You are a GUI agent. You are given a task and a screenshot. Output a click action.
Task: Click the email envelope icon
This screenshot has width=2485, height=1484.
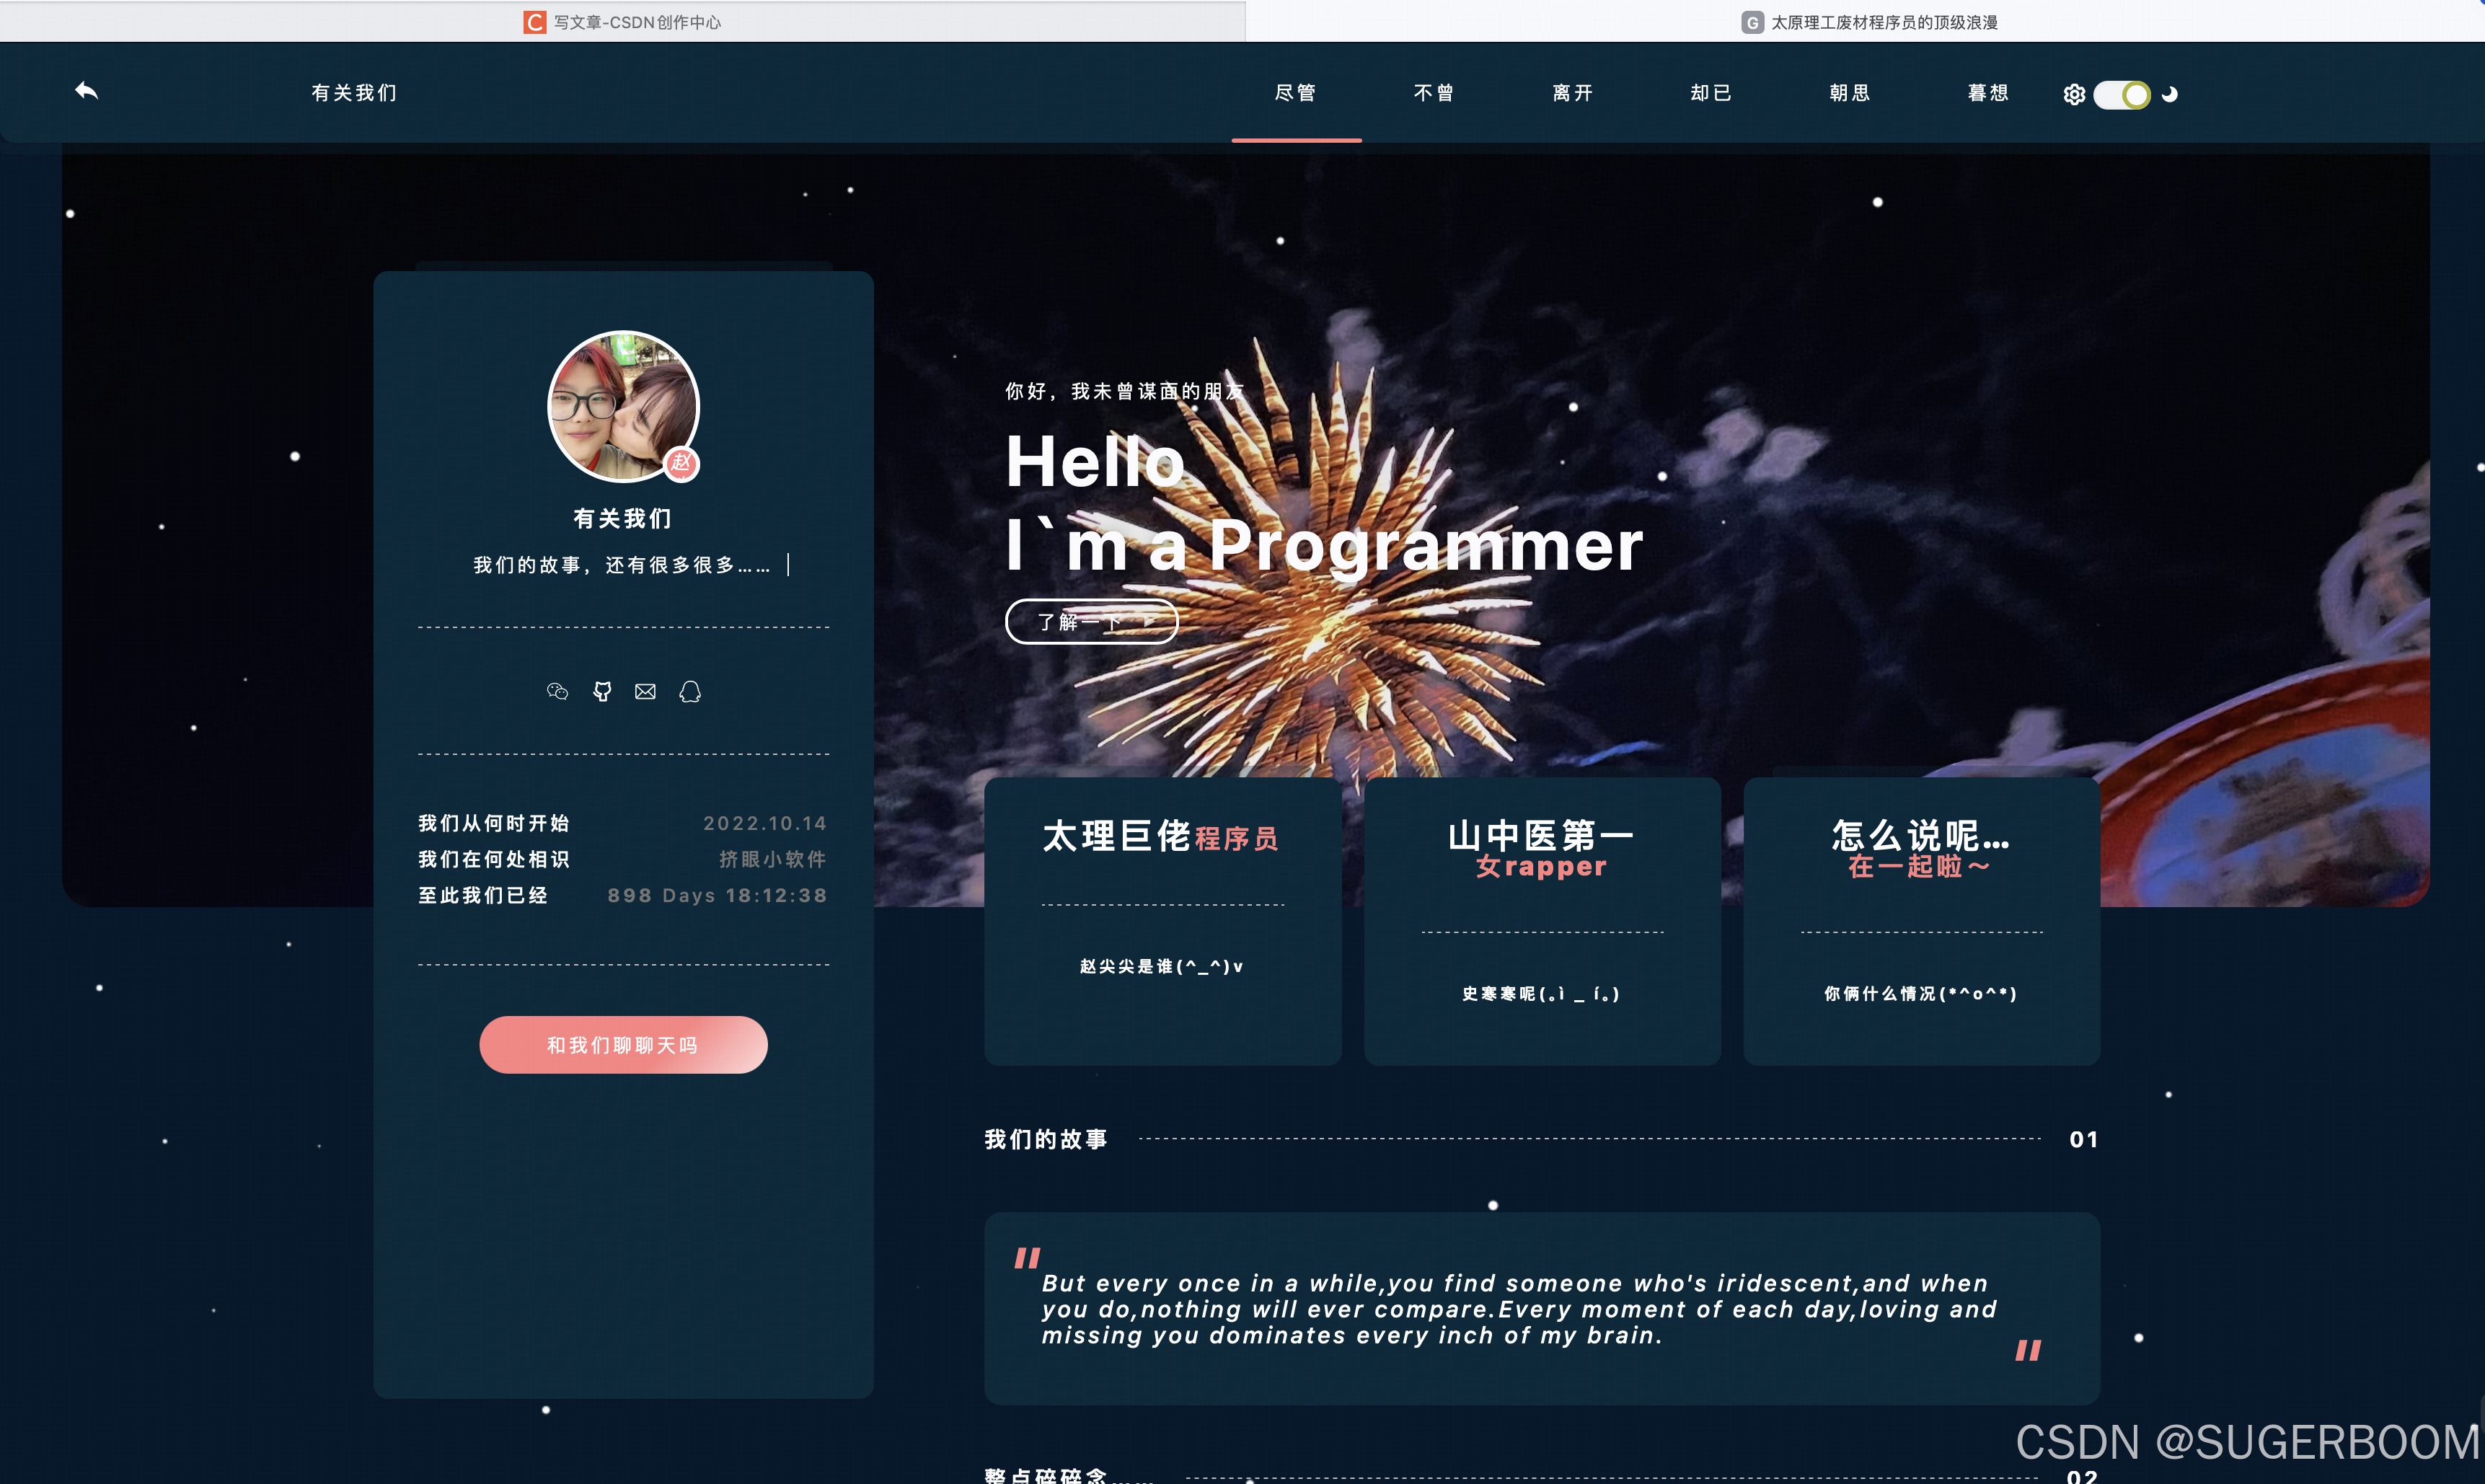[646, 691]
